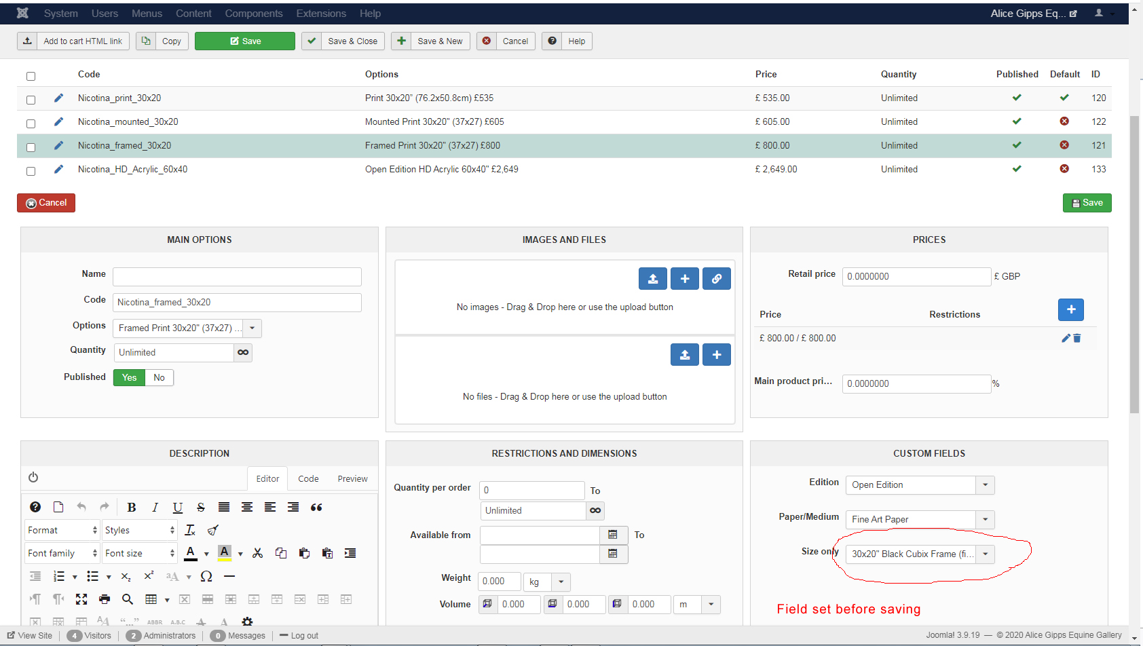This screenshot has height=646, width=1143.
Task: Open the editor help question-mark icon
Action: 35,507
